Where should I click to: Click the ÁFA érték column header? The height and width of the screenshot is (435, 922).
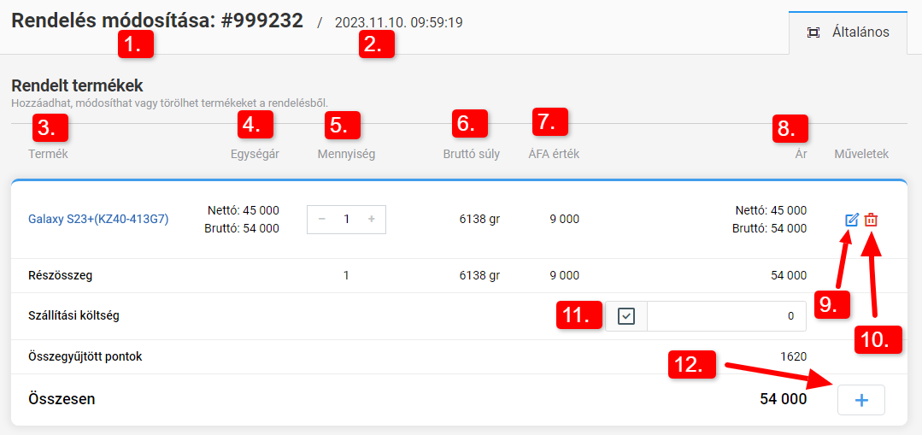554,155
